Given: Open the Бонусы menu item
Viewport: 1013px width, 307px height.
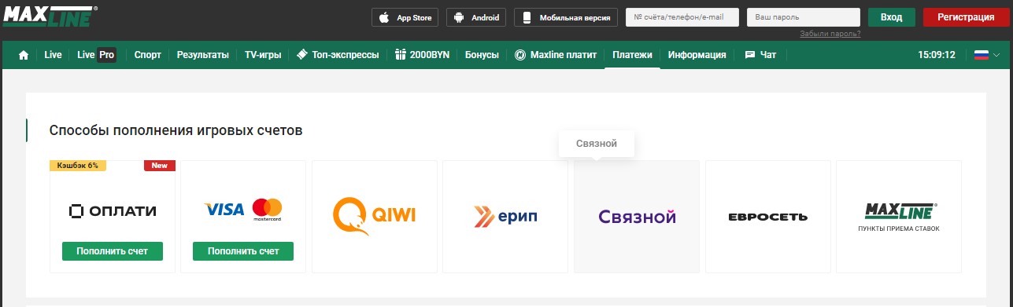Looking at the screenshot, I should tap(482, 55).
